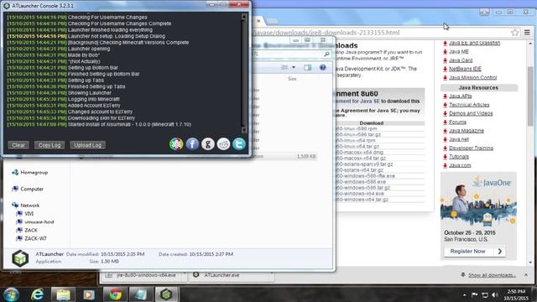The width and height of the screenshot is (537, 302).
Task: Select Computer in Explorer navigation pane
Action: click(32, 189)
